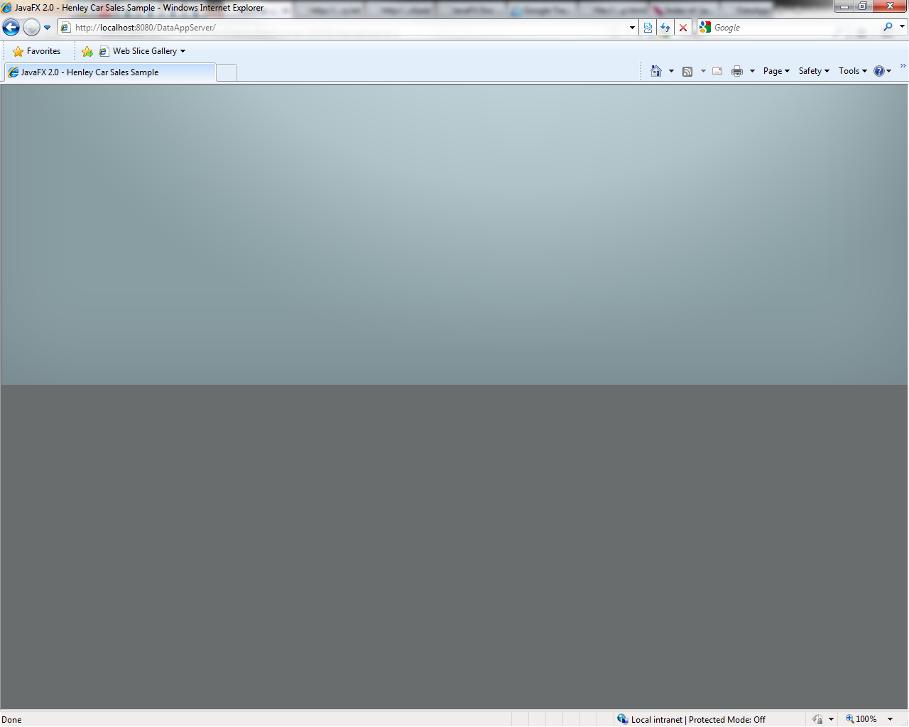The image size is (909, 727).
Task: Open the zoom level dropdown arrow
Action: tap(890, 719)
